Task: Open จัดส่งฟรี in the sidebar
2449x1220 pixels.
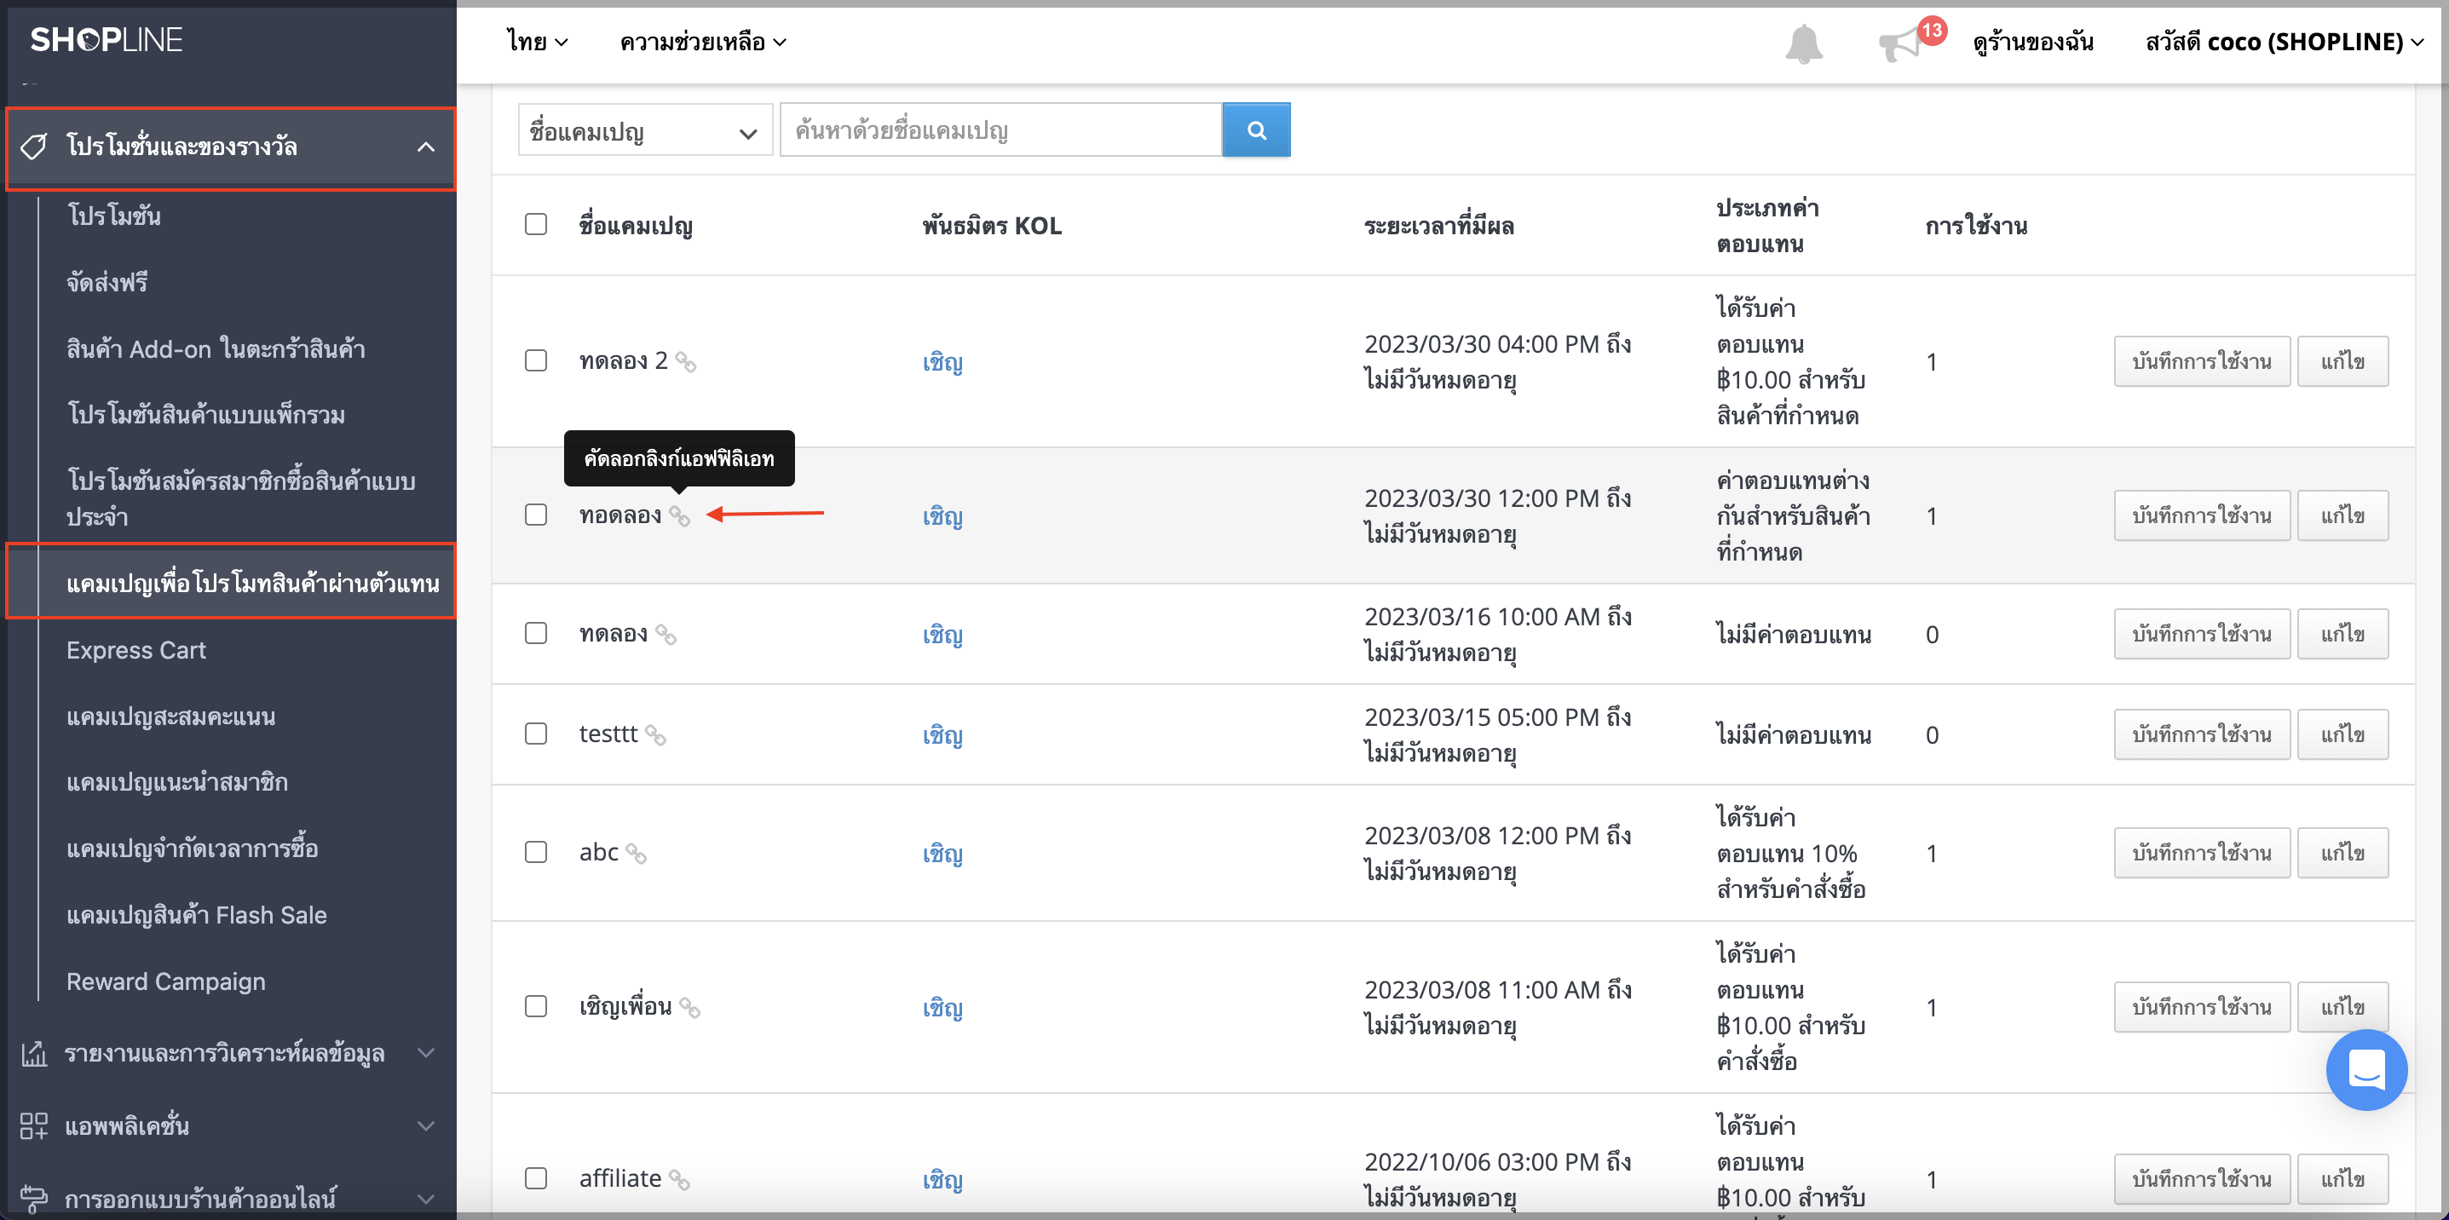Action: (x=107, y=282)
